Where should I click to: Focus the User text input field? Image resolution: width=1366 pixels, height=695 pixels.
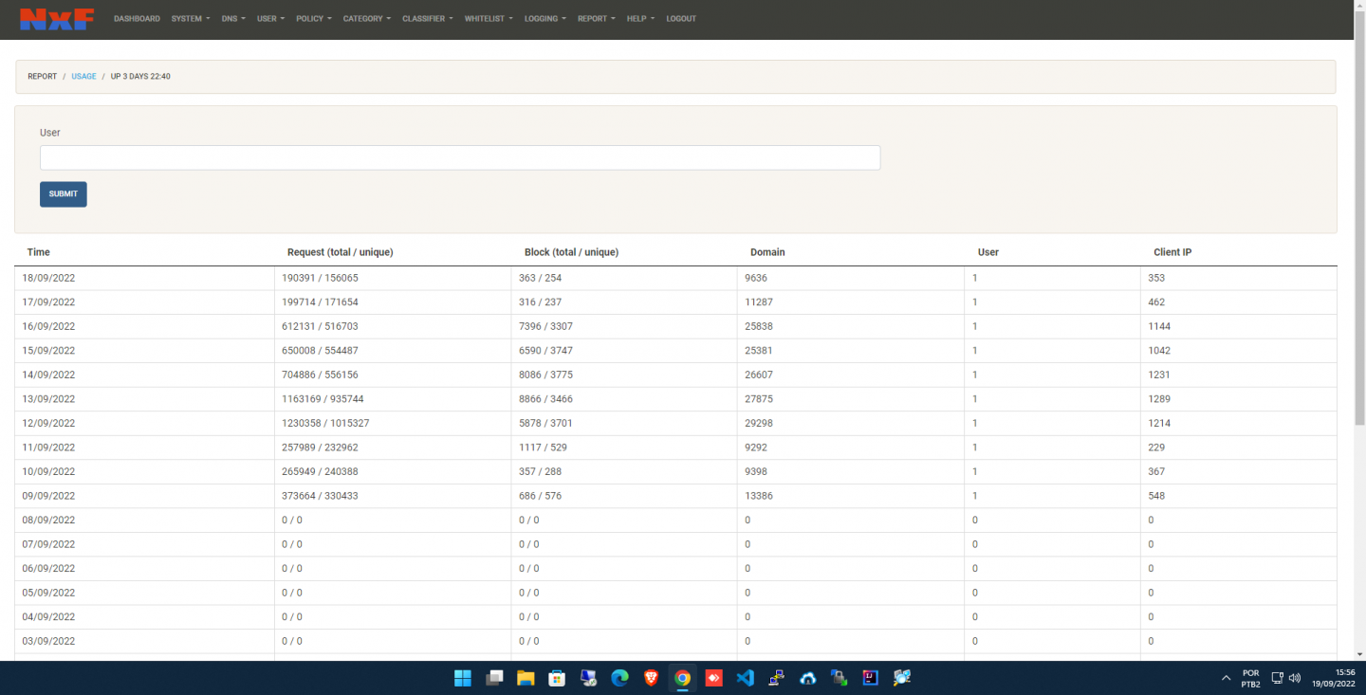pos(460,157)
